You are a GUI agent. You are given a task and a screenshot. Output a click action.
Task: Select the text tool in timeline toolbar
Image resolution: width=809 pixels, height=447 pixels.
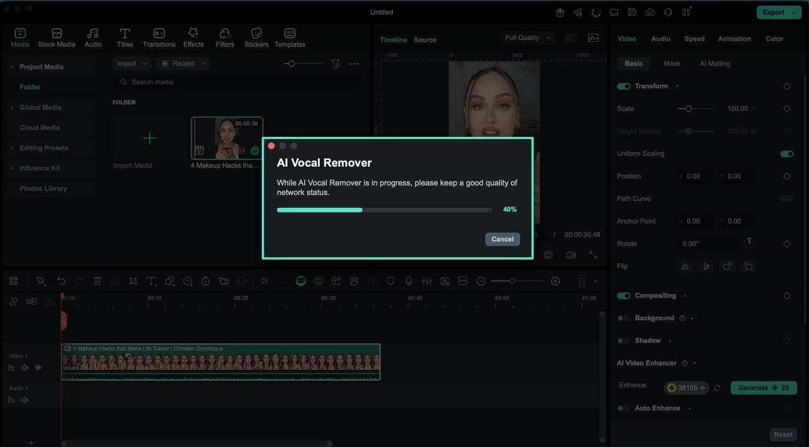[x=151, y=281]
